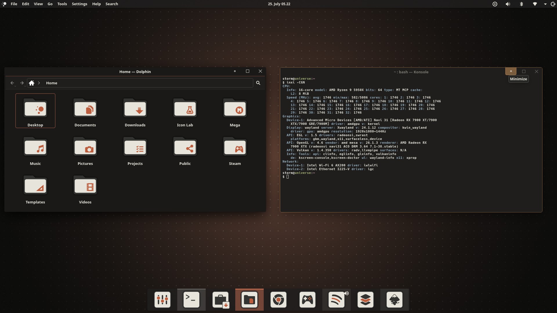Open the Wi-Fi network tray icon
557x313 pixels.
tap(535, 4)
